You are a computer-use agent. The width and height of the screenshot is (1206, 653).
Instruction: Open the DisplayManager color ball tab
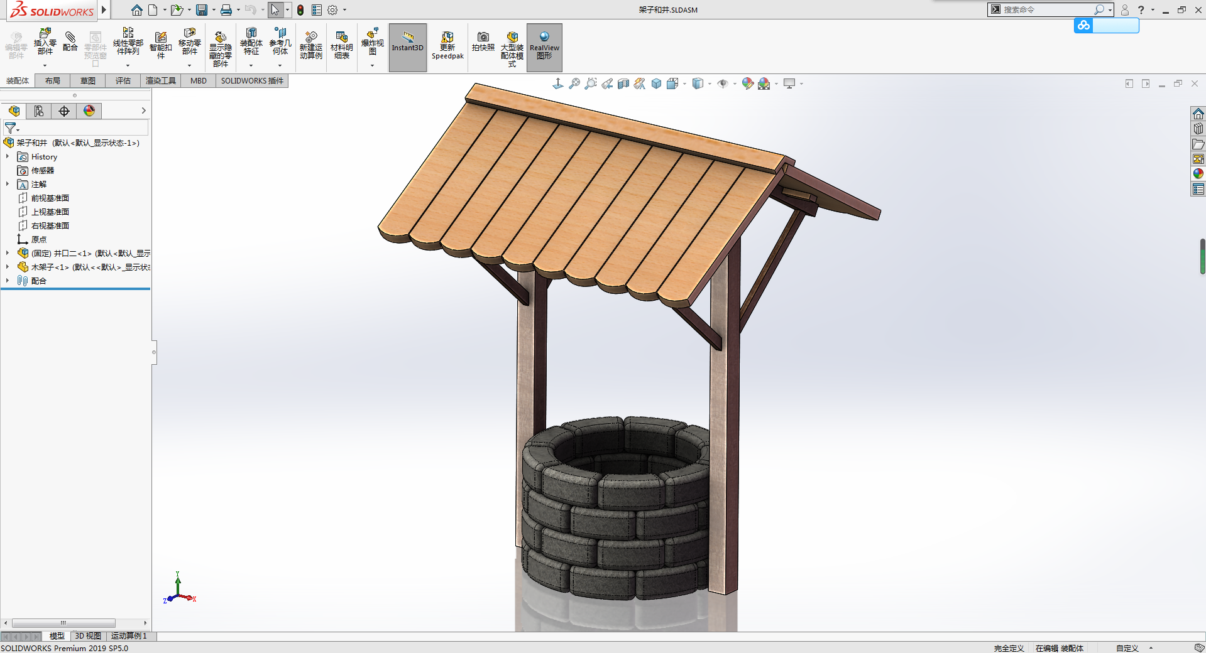89,111
